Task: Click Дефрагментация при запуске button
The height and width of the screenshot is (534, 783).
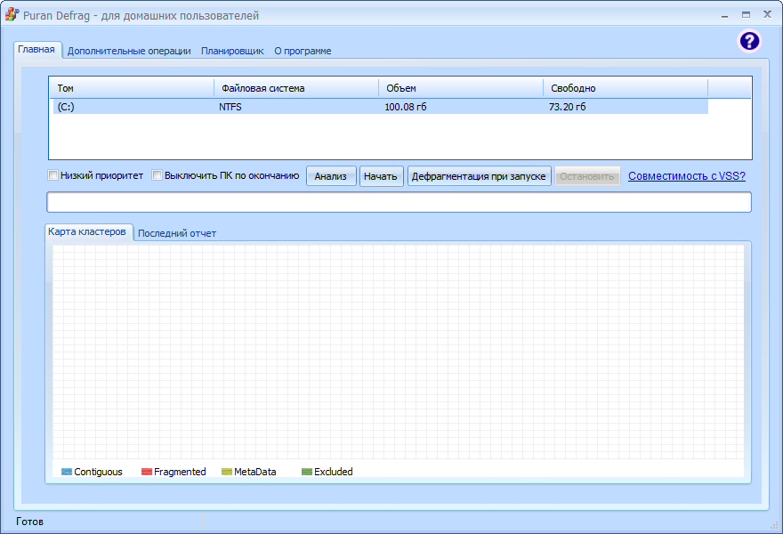Action: point(479,176)
